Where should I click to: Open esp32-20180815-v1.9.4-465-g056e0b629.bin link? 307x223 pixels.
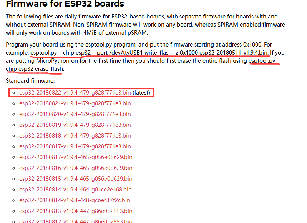76,179
